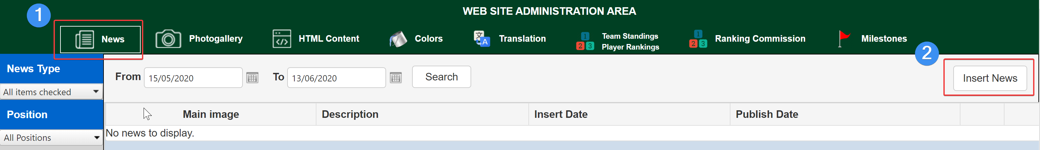Open HTML Content code icon

click(x=282, y=39)
